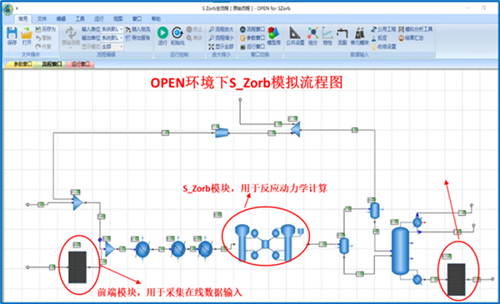500x304 pixels.
Task: Open 公共设置 triangle ruler icon
Action: [x=295, y=36]
